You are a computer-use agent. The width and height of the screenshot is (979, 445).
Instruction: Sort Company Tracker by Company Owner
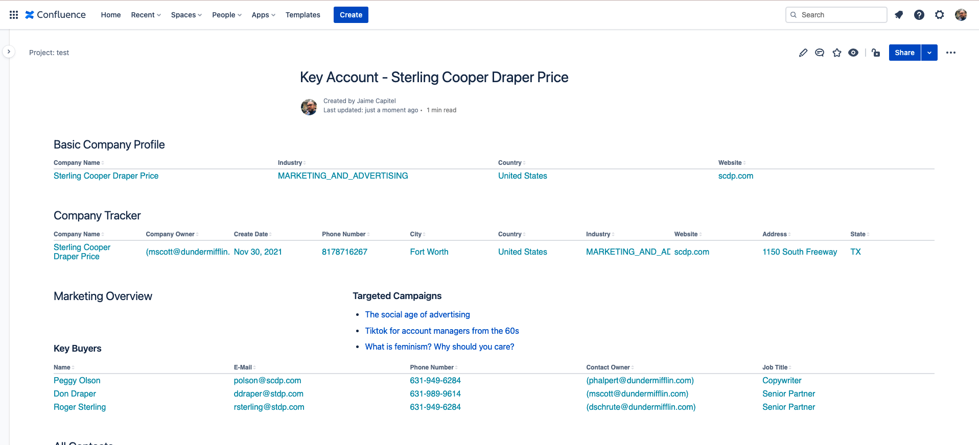coord(172,234)
